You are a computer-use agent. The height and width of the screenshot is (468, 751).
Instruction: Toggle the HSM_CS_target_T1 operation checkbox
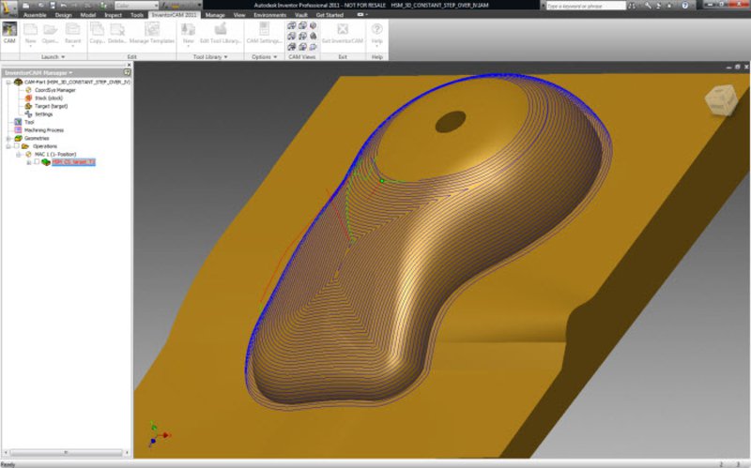[37, 162]
